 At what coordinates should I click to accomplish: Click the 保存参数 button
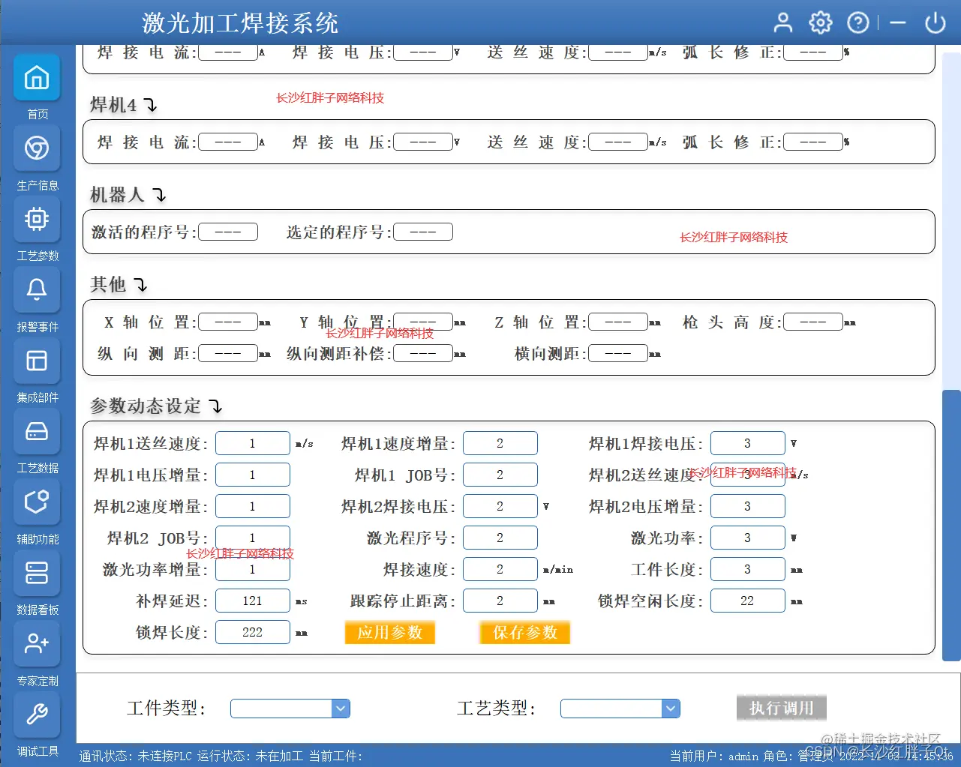click(x=525, y=633)
